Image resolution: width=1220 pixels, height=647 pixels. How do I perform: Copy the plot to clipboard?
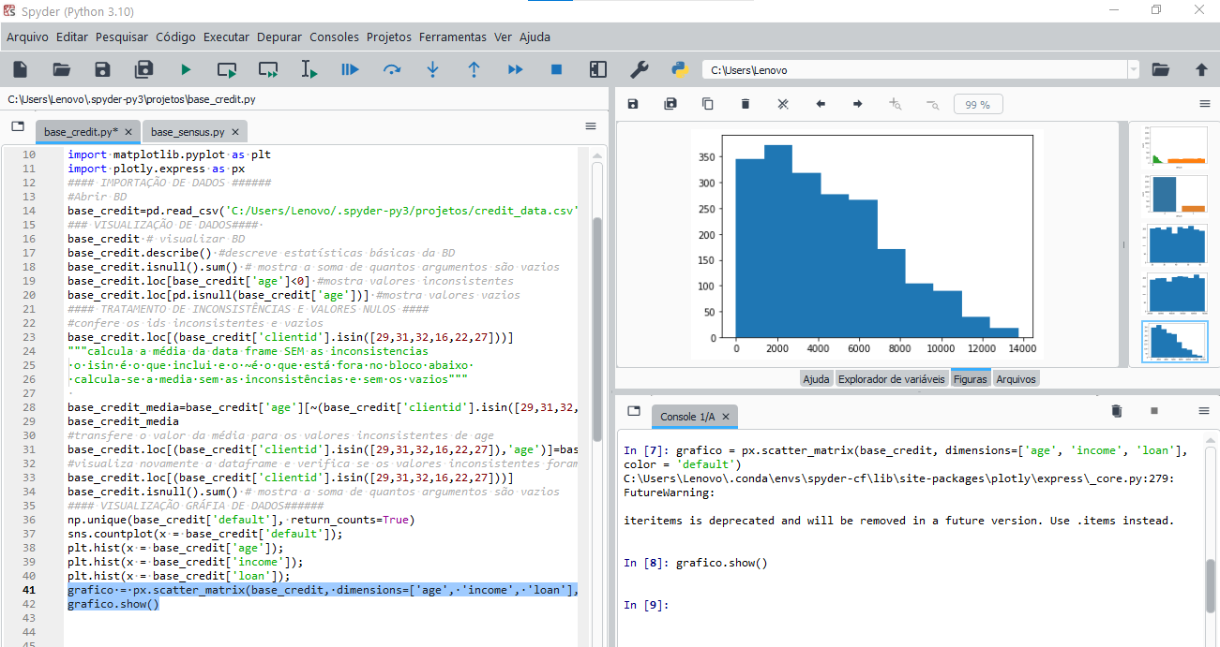(x=707, y=103)
